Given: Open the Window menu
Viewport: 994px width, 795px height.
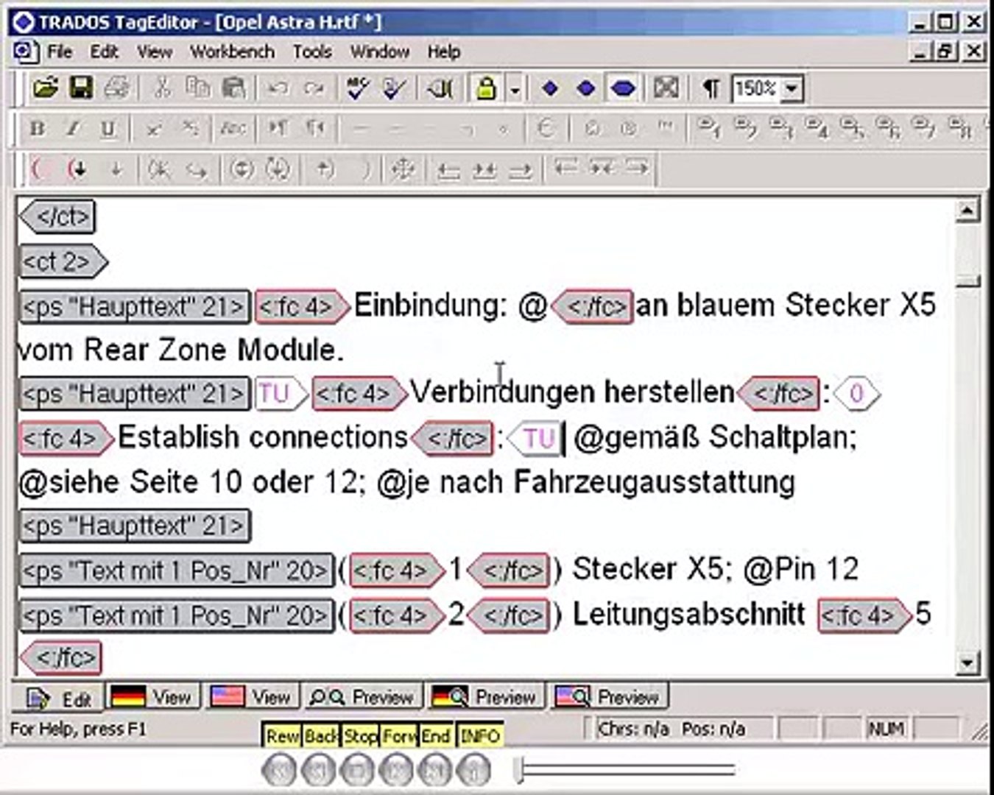Looking at the screenshot, I should 380,52.
